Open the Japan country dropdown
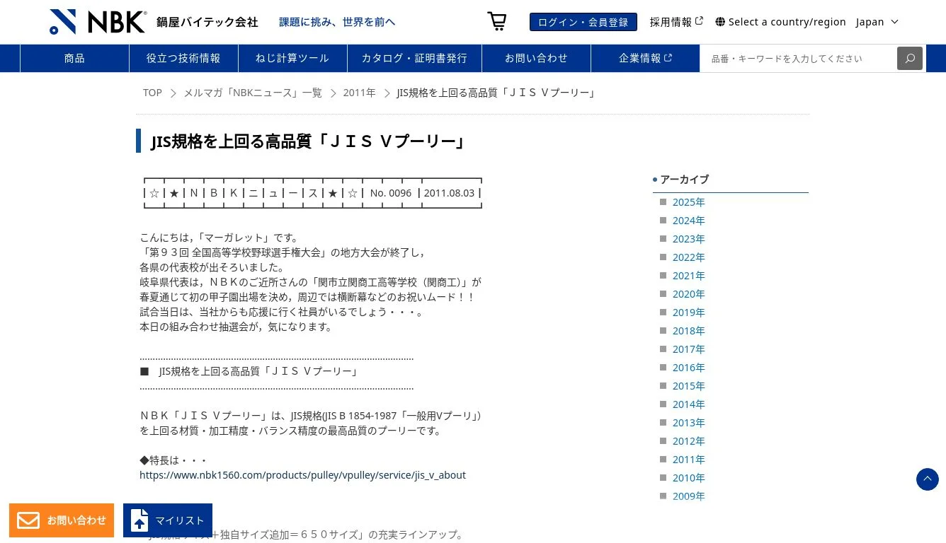Viewport: 946px width, 543px height. [x=877, y=22]
